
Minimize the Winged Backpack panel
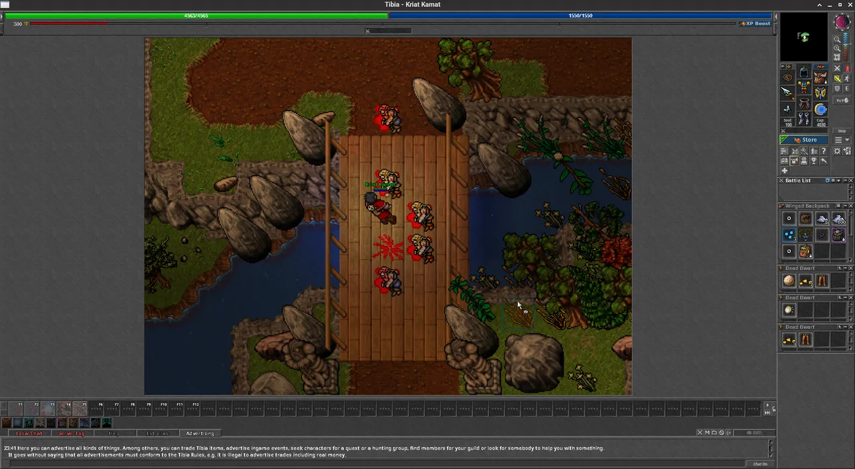[845, 206]
